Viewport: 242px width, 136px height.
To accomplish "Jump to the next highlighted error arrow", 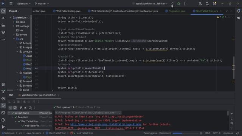I will pyautogui.click(x=233, y=17).
